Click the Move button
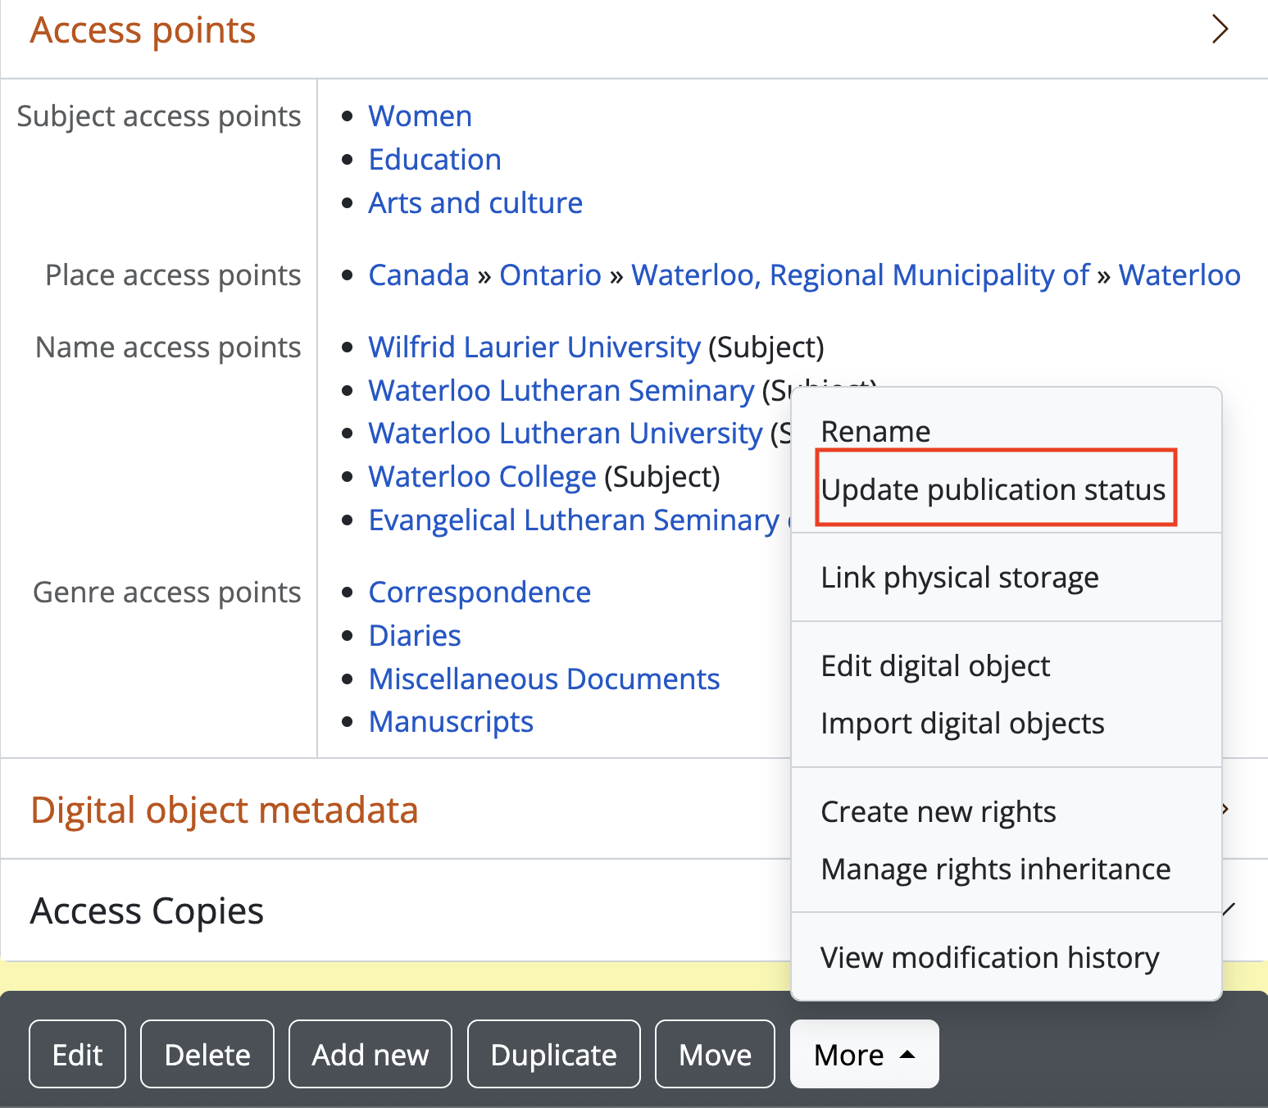The image size is (1268, 1108). (x=715, y=1054)
